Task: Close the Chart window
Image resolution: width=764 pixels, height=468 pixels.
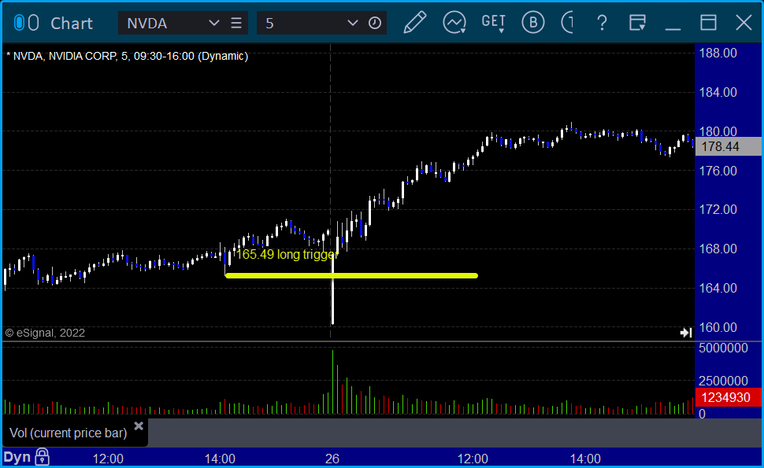Action: [x=744, y=23]
